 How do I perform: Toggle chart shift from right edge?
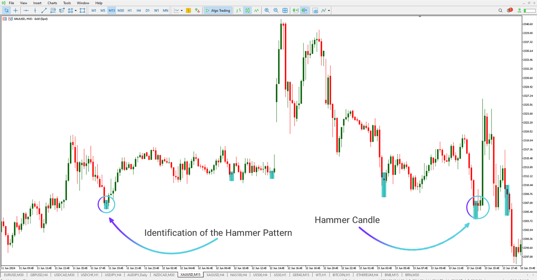point(304,10)
